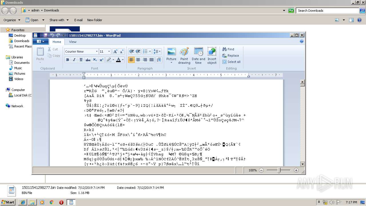This screenshot has height=206, width=366.
Task: Click Cut in Clipboard group
Action: (x=53, y=49)
